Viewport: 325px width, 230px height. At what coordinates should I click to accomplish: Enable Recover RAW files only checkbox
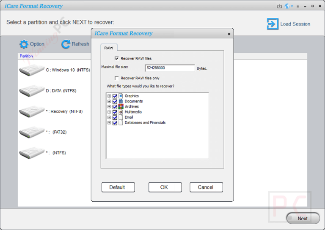tap(117, 78)
